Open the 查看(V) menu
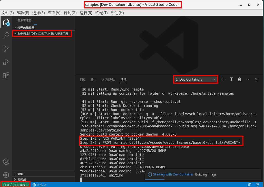Viewport: 264px width, 187px height. (x=54, y=13)
